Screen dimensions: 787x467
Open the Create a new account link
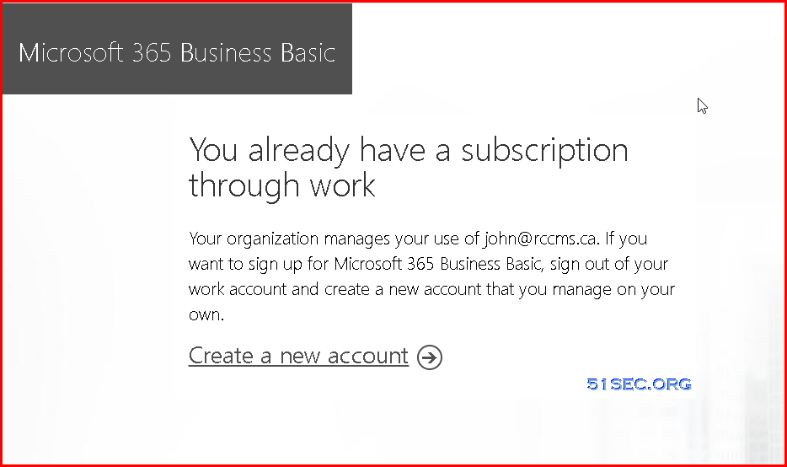point(298,356)
